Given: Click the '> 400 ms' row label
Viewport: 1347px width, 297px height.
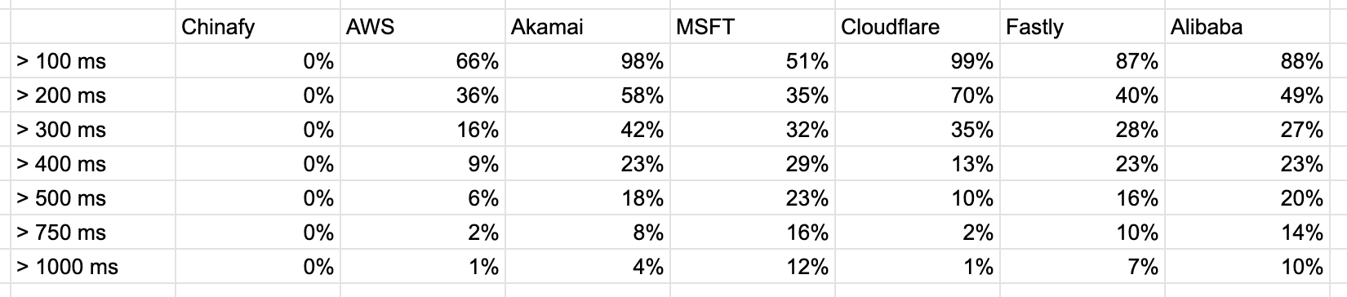Looking at the screenshot, I should (x=92, y=164).
